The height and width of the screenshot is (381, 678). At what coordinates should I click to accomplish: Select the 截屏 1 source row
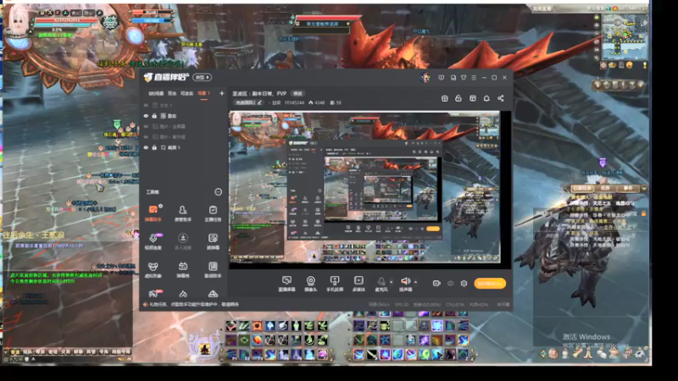pyautogui.click(x=184, y=147)
